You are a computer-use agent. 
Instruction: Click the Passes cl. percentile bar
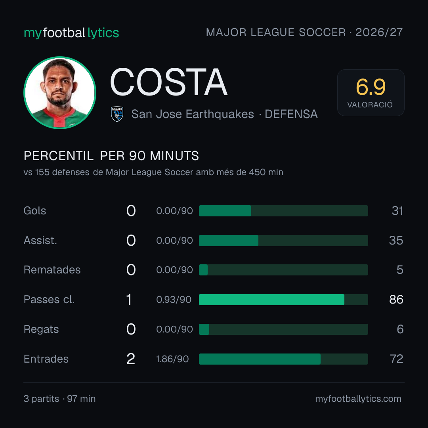click(x=283, y=300)
